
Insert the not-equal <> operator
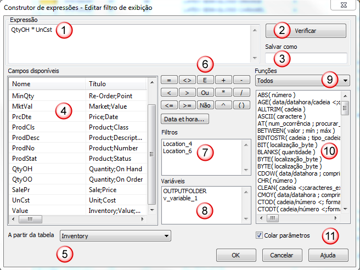pyautogui.click(x=187, y=80)
